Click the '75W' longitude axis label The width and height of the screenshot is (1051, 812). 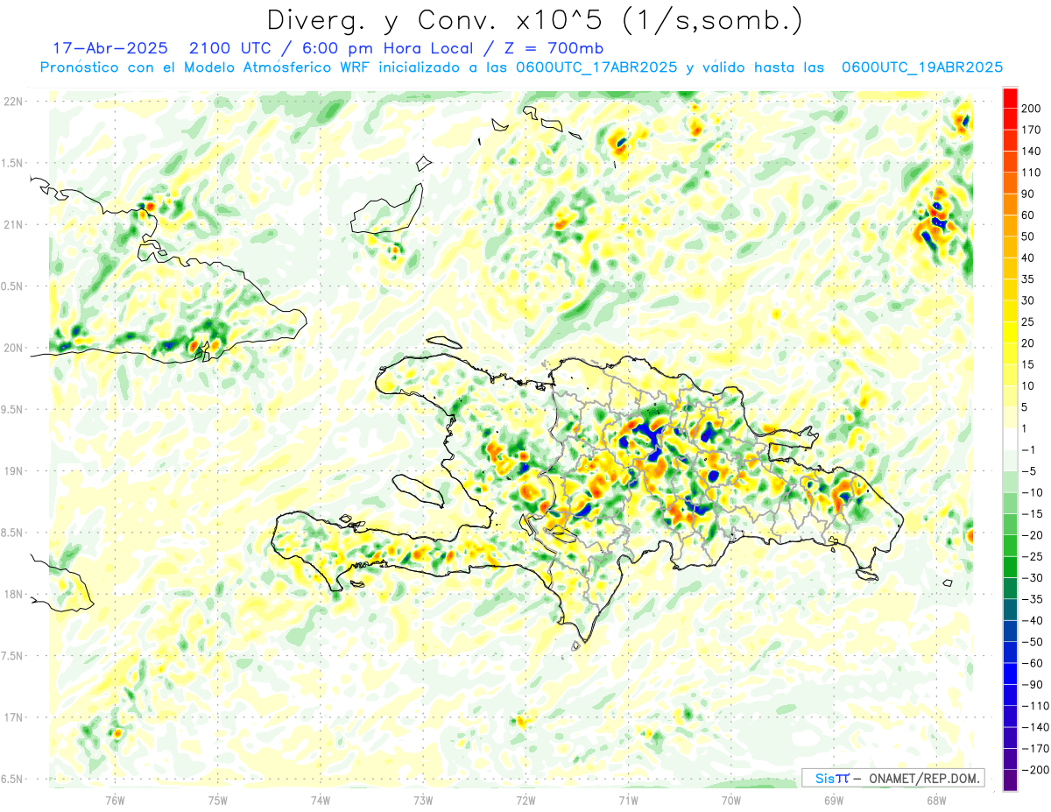pyautogui.click(x=218, y=800)
